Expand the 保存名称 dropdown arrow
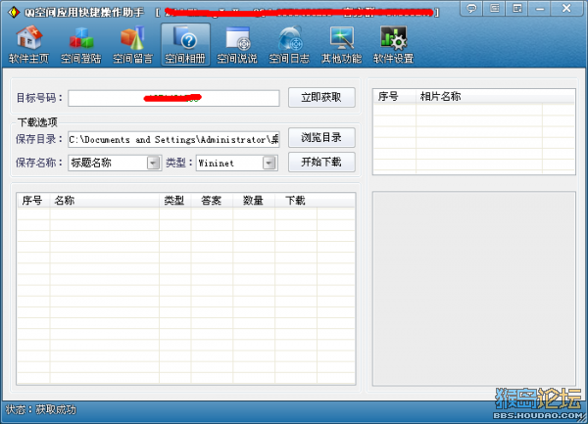Screen dimensions: 588x424 [153, 163]
